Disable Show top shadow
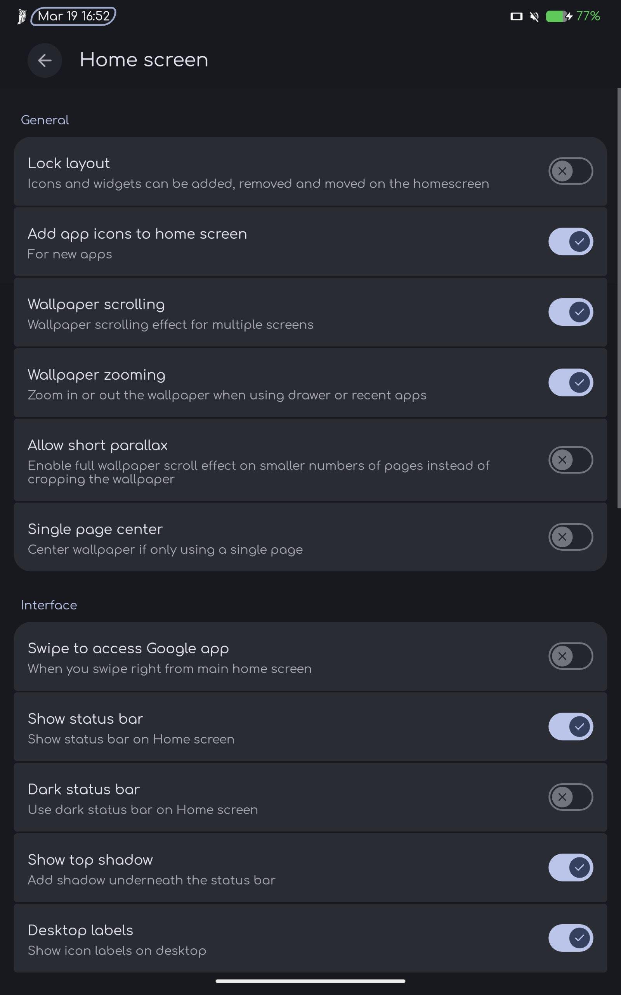The height and width of the screenshot is (995, 621). [x=571, y=868]
